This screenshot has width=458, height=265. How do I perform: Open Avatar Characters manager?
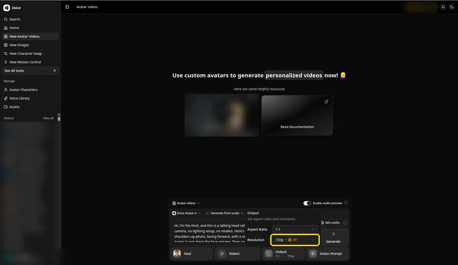31,89
